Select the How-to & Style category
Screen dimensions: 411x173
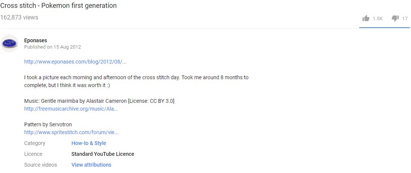(88, 143)
